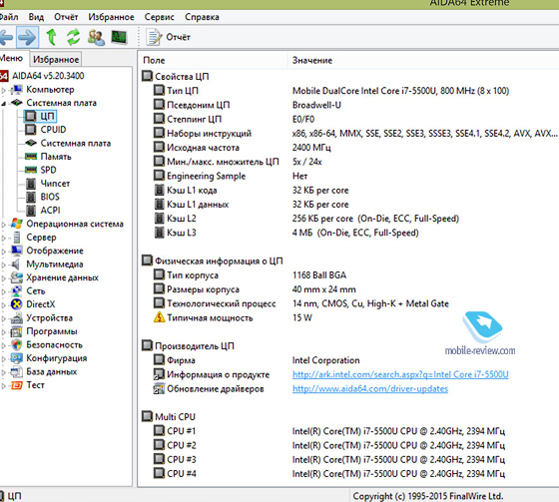Screen dimensions: 559x502
Task: Open the Справка menu
Action: click(202, 17)
